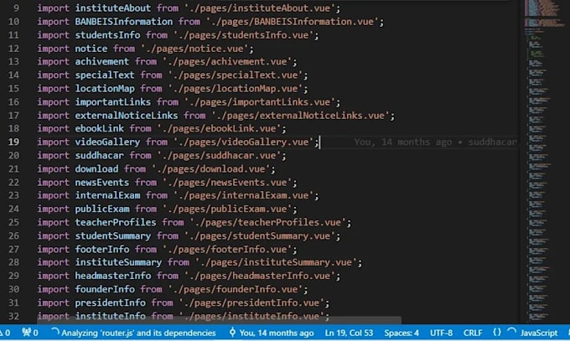Click the './pages/specialText.vue' path string
The width and height of the screenshot is (570, 341).
point(236,75)
